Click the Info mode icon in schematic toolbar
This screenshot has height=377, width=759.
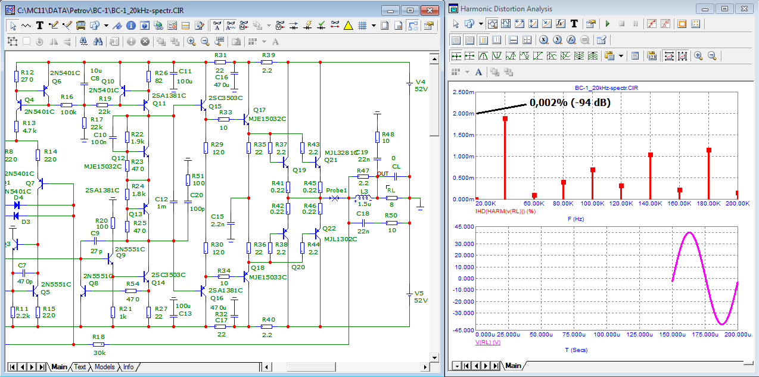coord(130,26)
